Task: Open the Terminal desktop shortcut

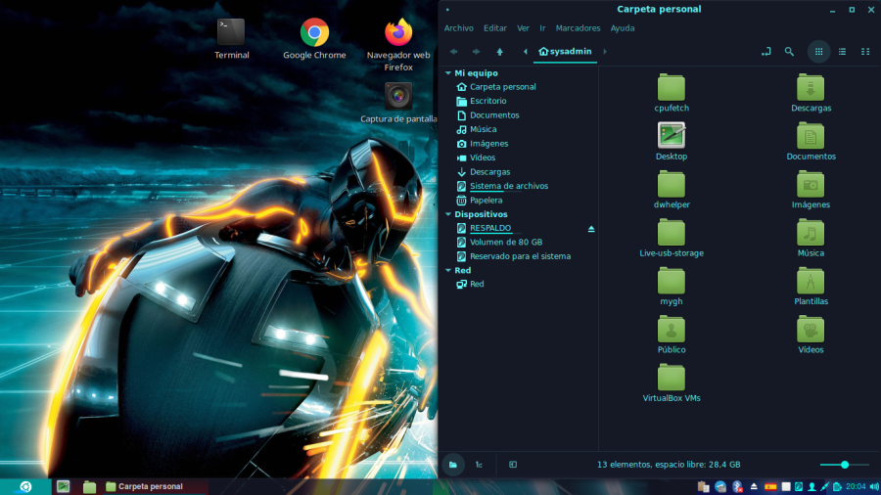Action: pos(231,34)
